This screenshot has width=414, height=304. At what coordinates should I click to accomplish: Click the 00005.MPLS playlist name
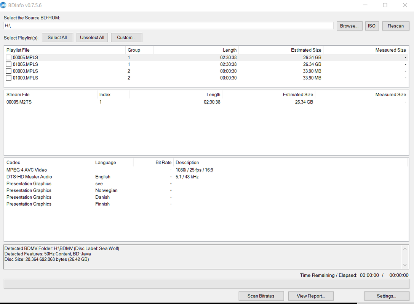26,57
